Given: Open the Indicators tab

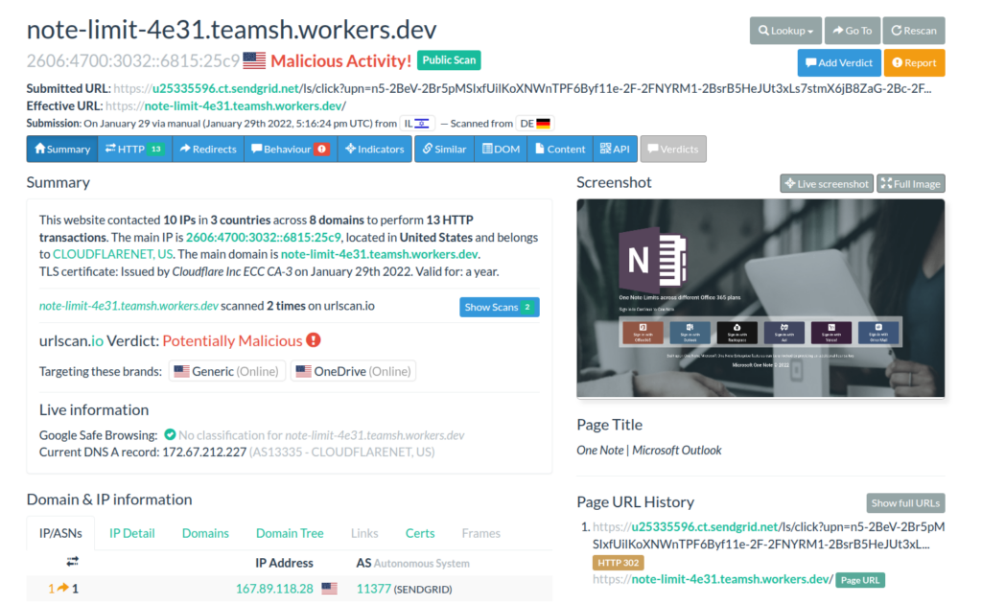Looking at the screenshot, I should click(x=374, y=149).
